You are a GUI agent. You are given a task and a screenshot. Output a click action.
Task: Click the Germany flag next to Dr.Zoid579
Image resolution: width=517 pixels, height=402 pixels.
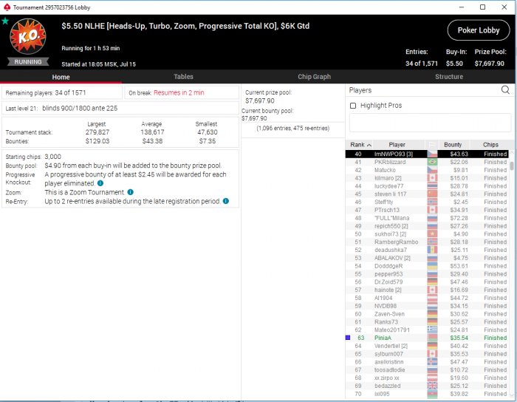point(432,282)
